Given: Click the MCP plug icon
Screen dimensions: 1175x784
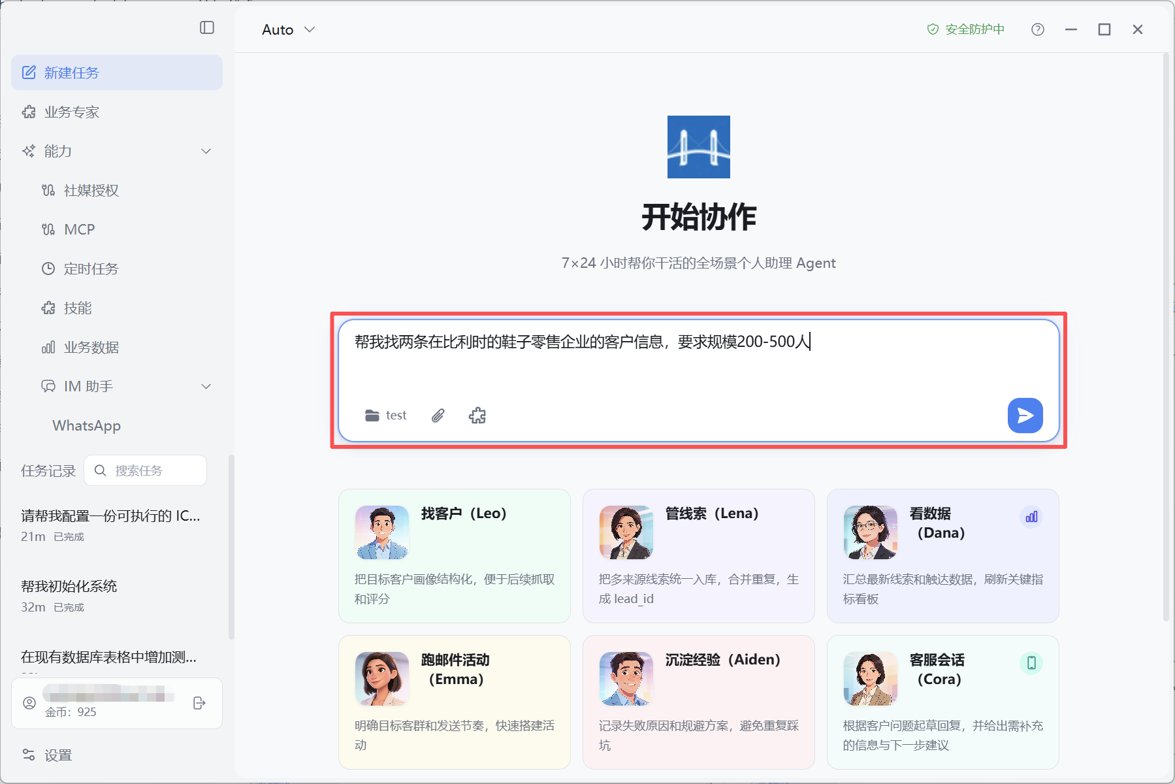Looking at the screenshot, I should coord(48,229).
